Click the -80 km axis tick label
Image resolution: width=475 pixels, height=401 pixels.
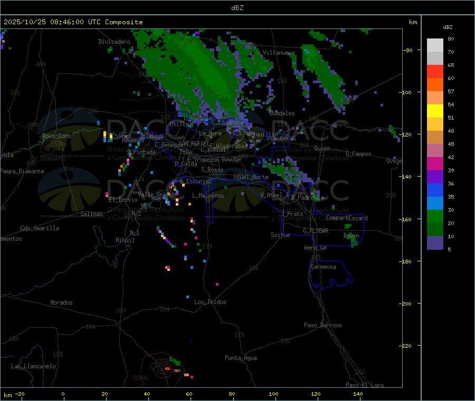(x=408, y=50)
